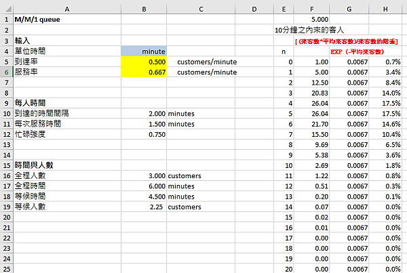Click the 4.500 waiting time value

click(157, 196)
